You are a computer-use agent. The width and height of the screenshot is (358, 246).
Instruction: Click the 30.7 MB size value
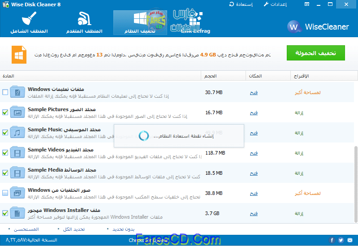pyautogui.click(x=214, y=92)
